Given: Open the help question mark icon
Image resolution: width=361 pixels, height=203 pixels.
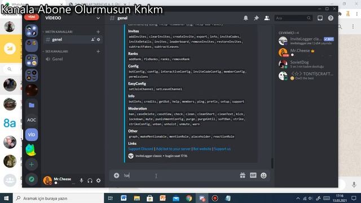Looking at the screenshot, I should click(331, 18).
